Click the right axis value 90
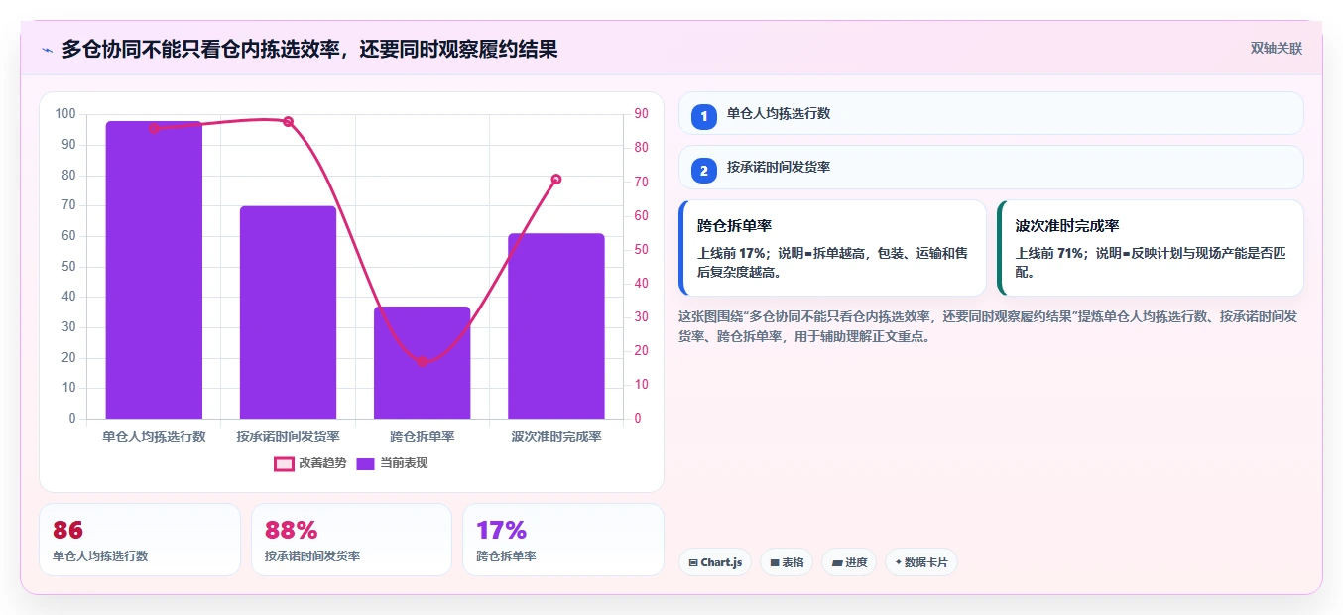Image resolution: width=1343 pixels, height=615 pixels. [642, 114]
